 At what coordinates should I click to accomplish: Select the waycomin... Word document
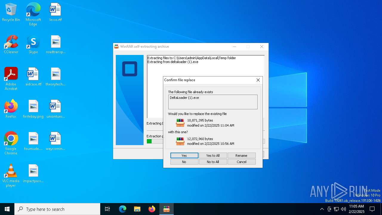click(x=56, y=142)
